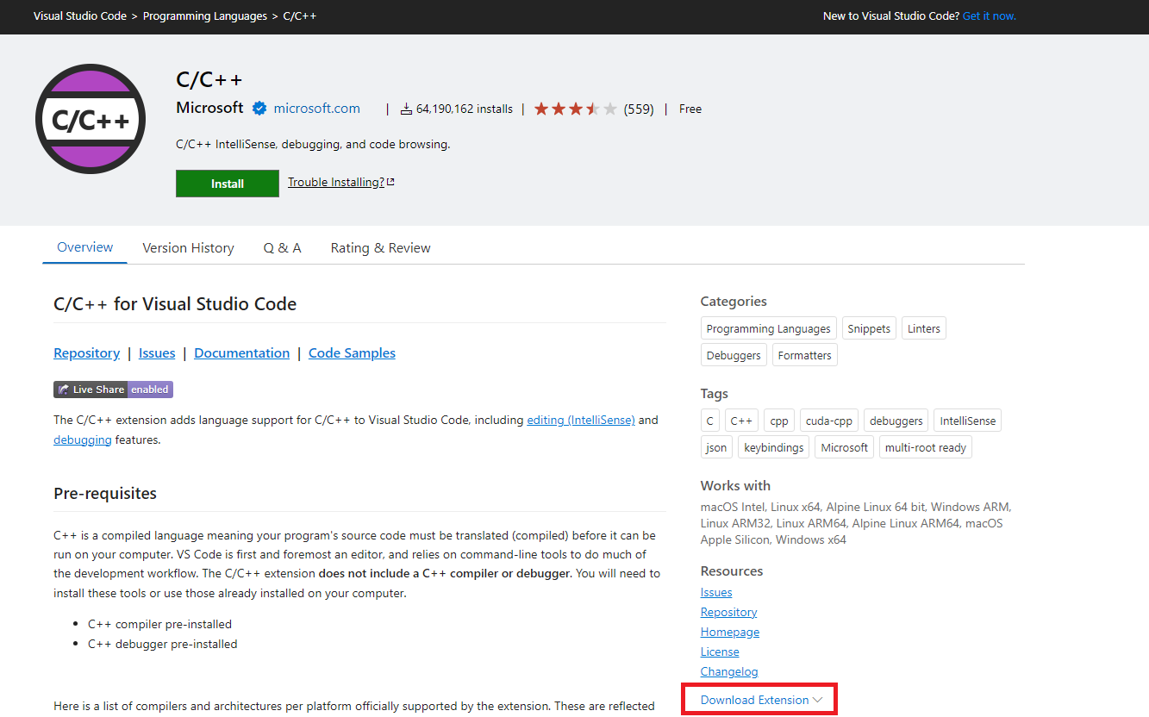Image resolution: width=1149 pixels, height=717 pixels.
Task: Select the Programming Languages category
Action: [x=769, y=329]
